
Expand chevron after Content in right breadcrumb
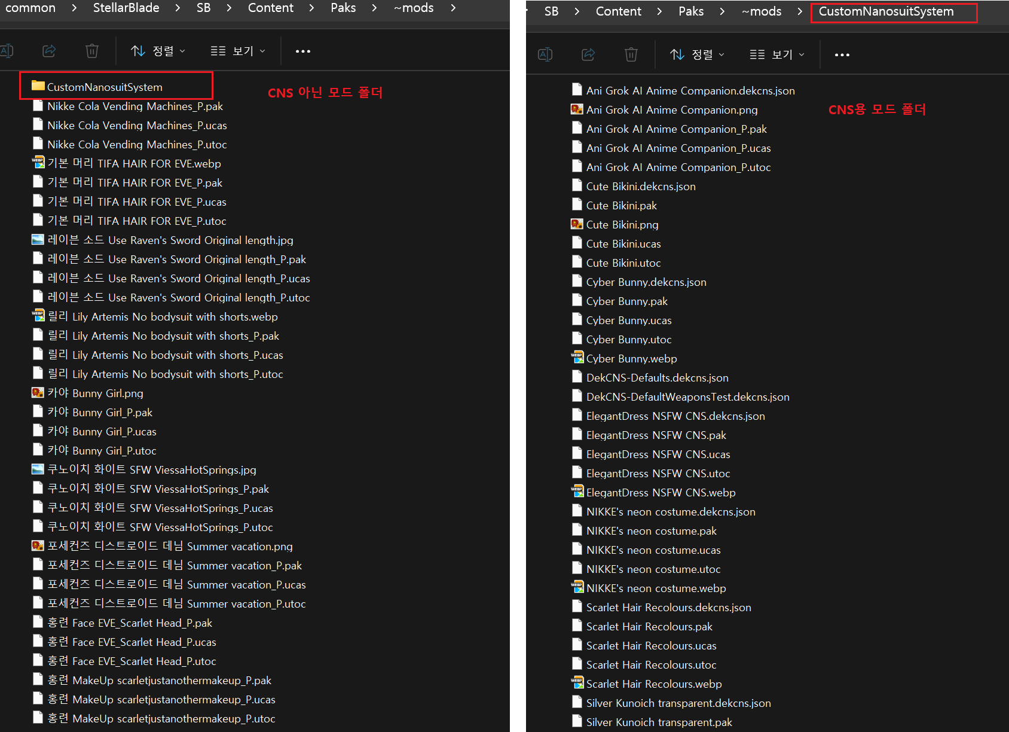coord(659,11)
